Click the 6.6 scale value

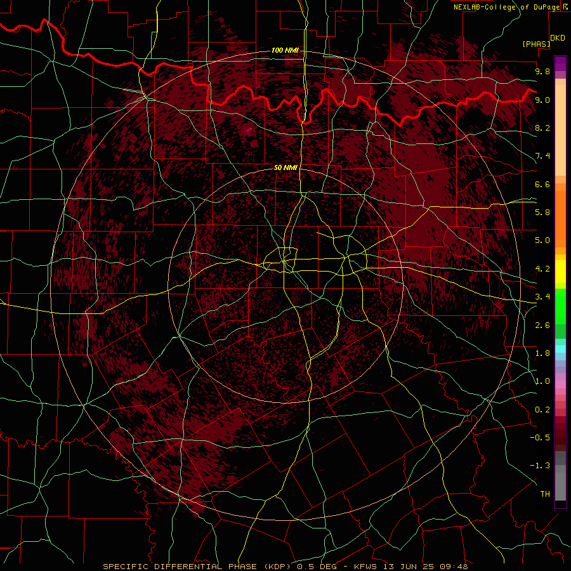point(542,184)
